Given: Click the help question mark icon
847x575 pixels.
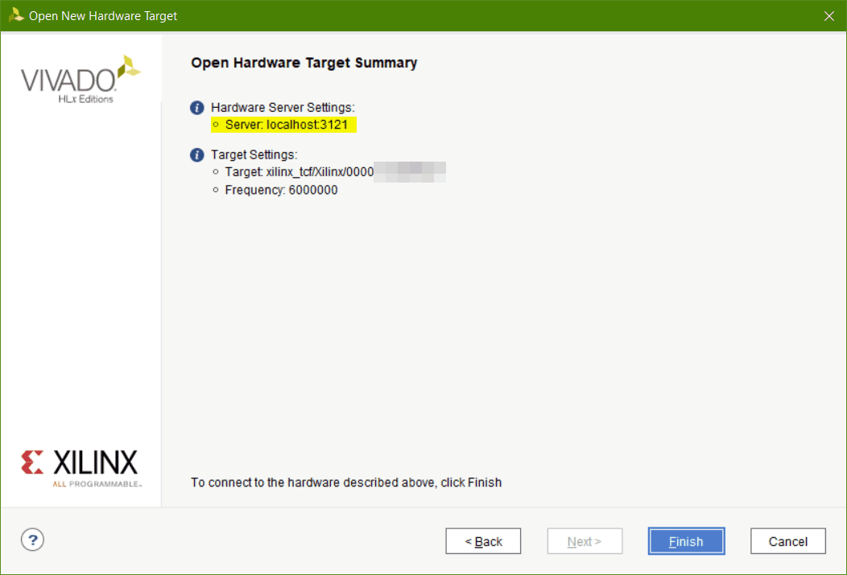Looking at the screenshot, I should tap(32, 540).
